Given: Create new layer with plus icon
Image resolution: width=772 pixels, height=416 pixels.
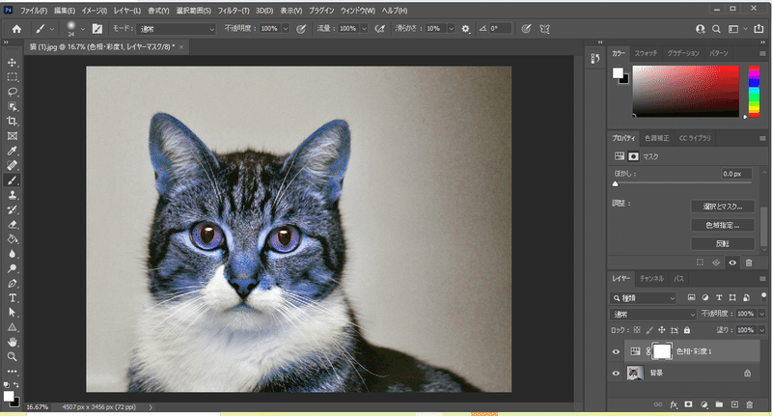Looking at the screenshot, I should pyautogui.click(x=734, y=403).
